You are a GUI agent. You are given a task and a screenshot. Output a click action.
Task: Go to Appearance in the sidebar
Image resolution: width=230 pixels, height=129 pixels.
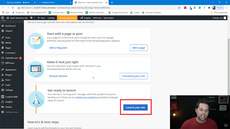click(11, 70)
